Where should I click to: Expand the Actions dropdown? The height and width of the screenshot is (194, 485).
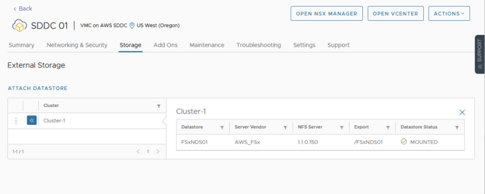click(449, 14)
